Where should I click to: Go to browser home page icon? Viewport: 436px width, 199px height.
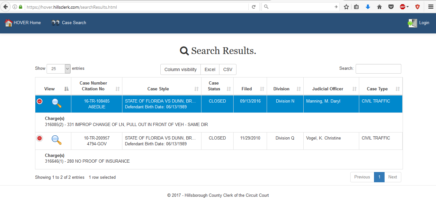click(379, 7)
